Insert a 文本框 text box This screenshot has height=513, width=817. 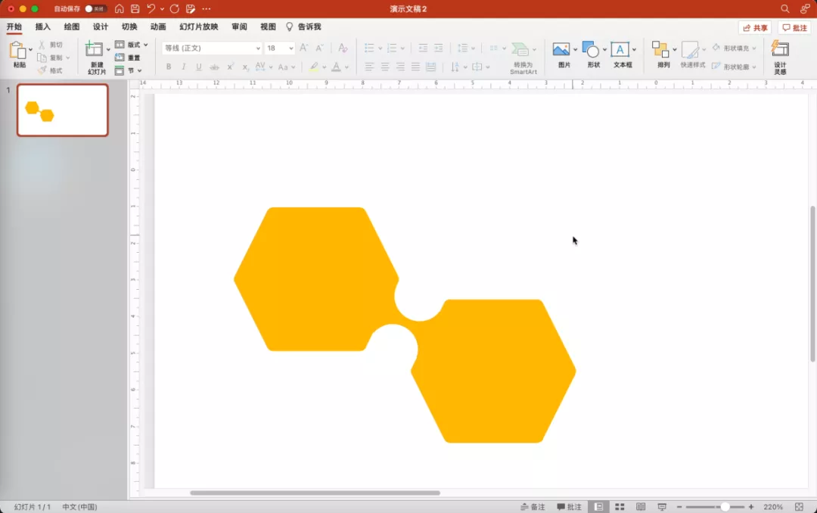620,49
